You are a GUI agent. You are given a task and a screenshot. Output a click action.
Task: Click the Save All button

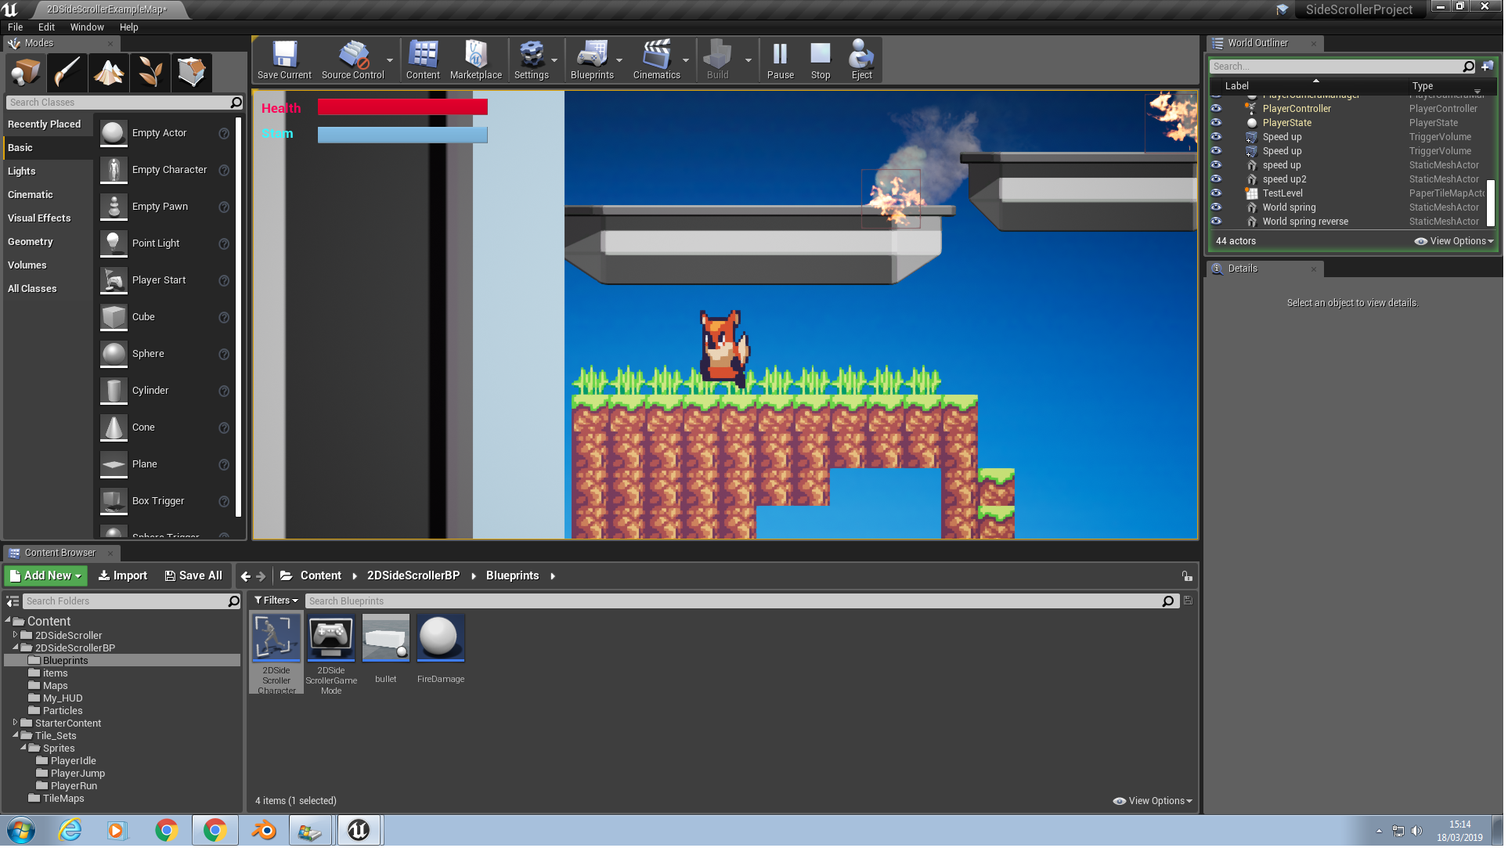[194, 577]
